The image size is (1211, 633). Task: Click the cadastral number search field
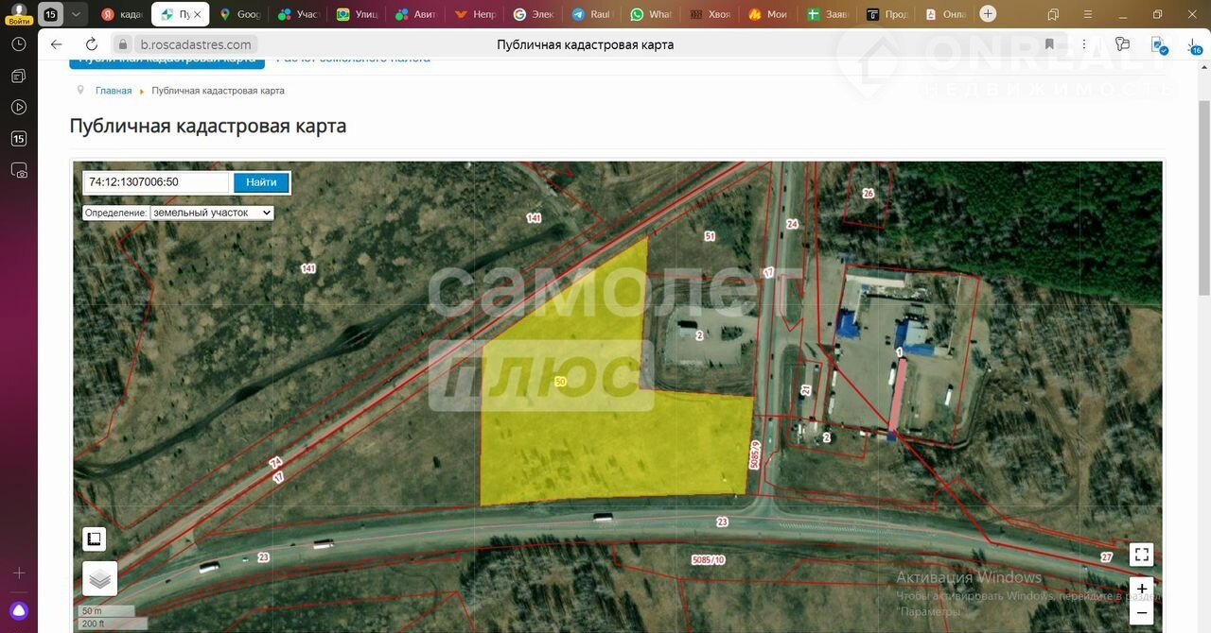[x=156, y=182]
